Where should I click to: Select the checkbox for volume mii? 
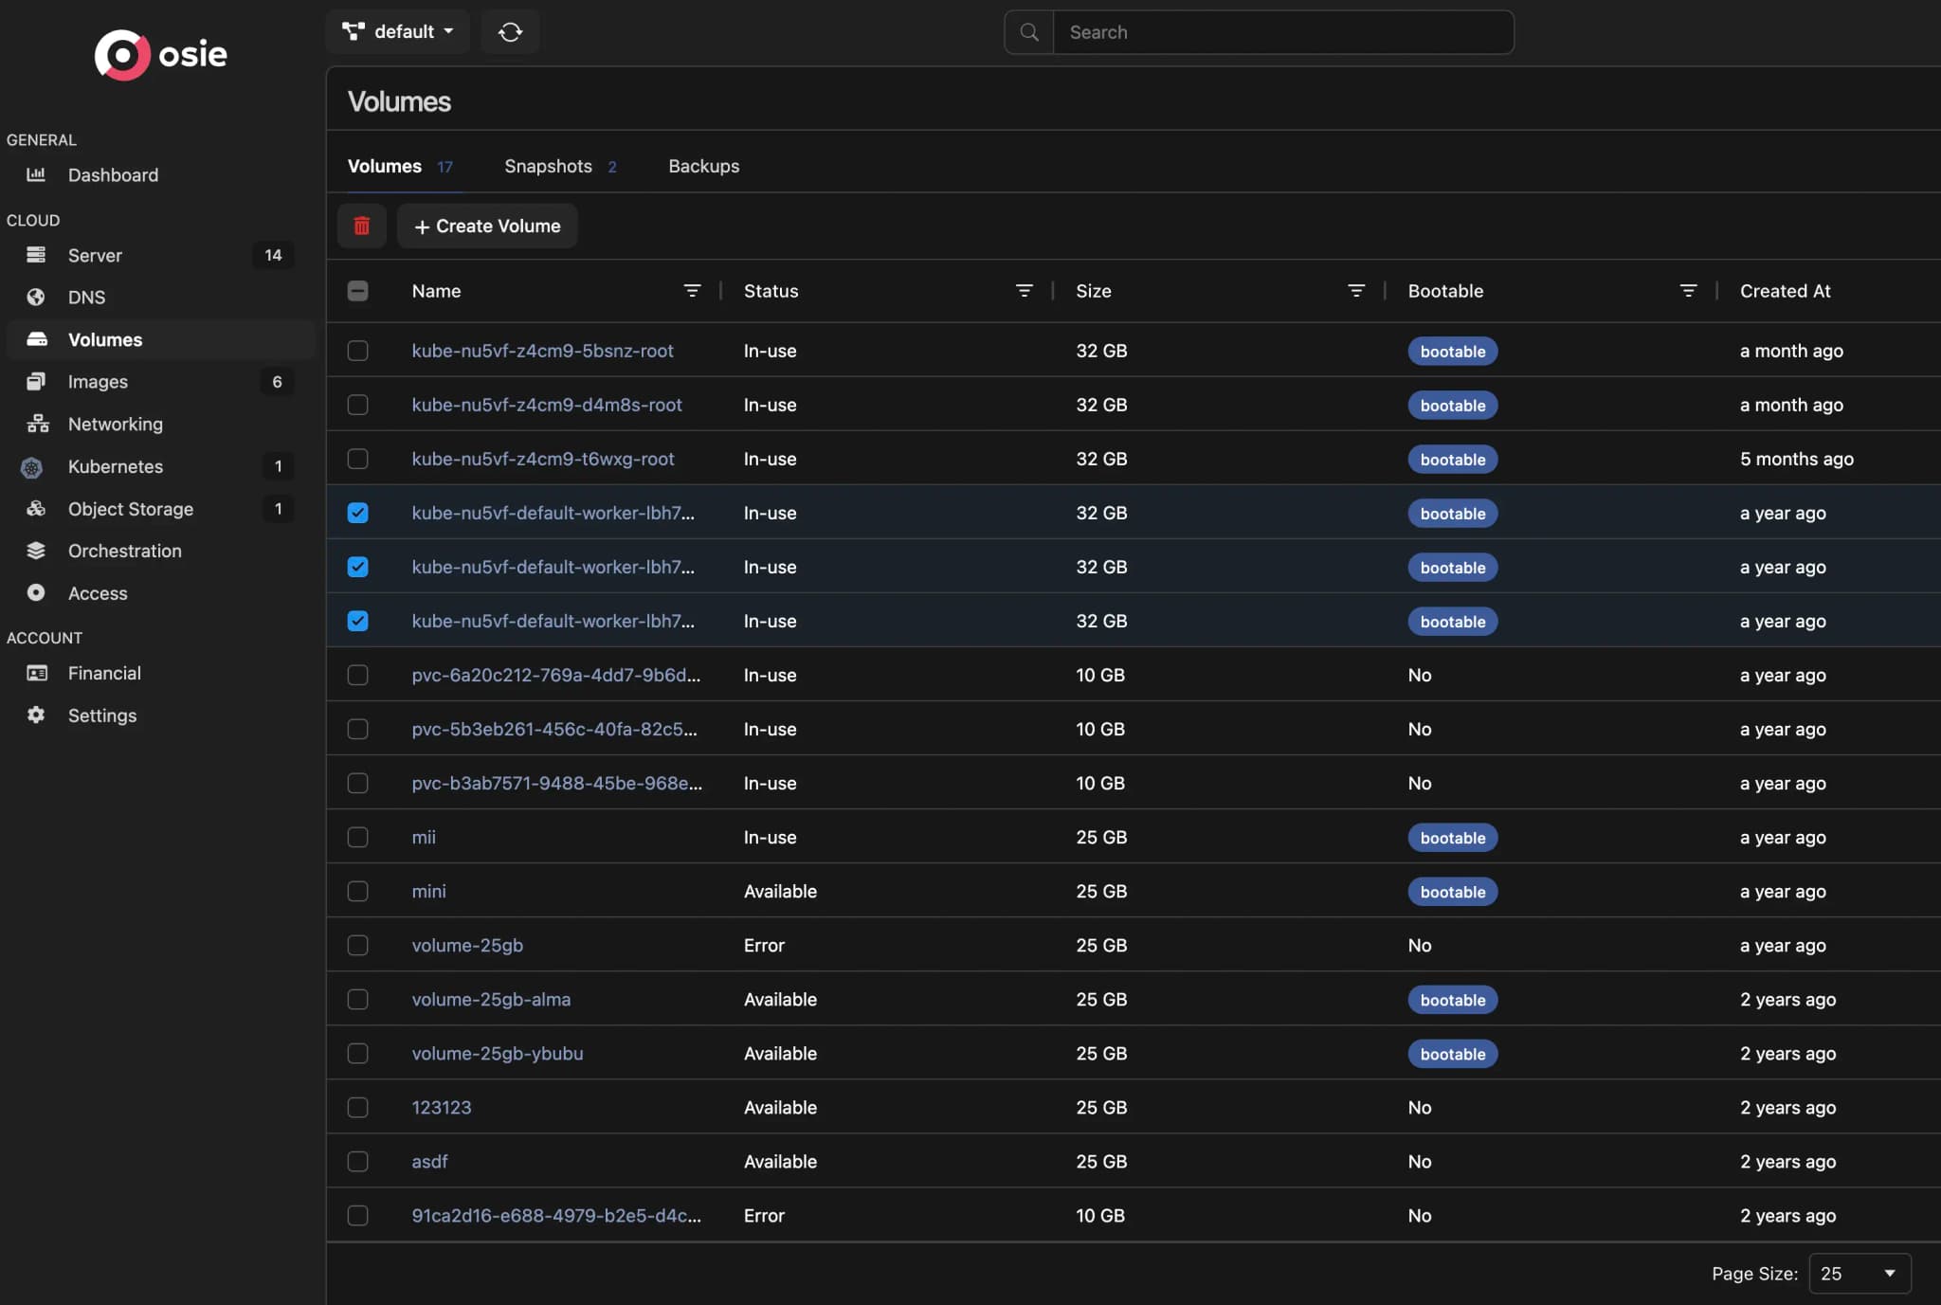tap(357, 837)
